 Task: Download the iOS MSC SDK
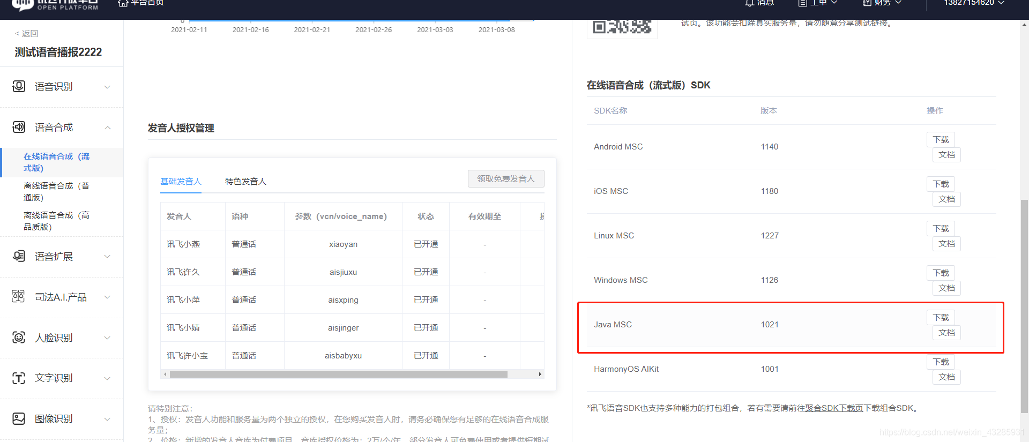tap(941, 184)
